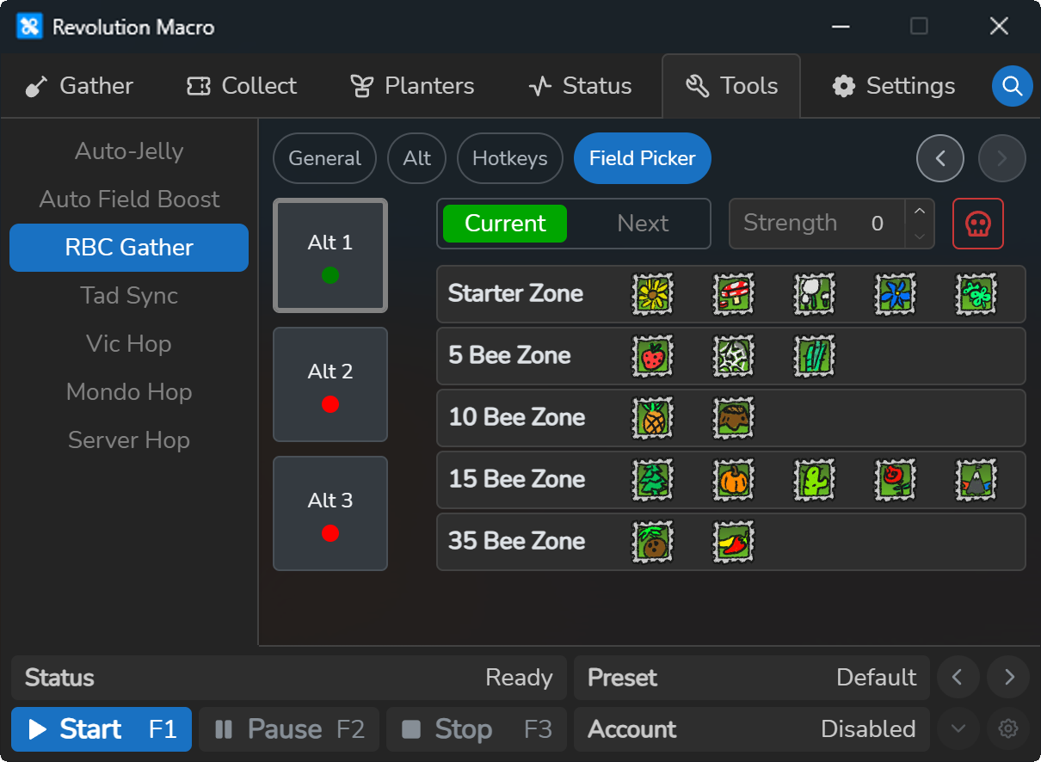Open Auto-Jelly in the sidebar
The width and height of the screenshot is (1041, 762).
pyautogui.click(x=129, y=151)
